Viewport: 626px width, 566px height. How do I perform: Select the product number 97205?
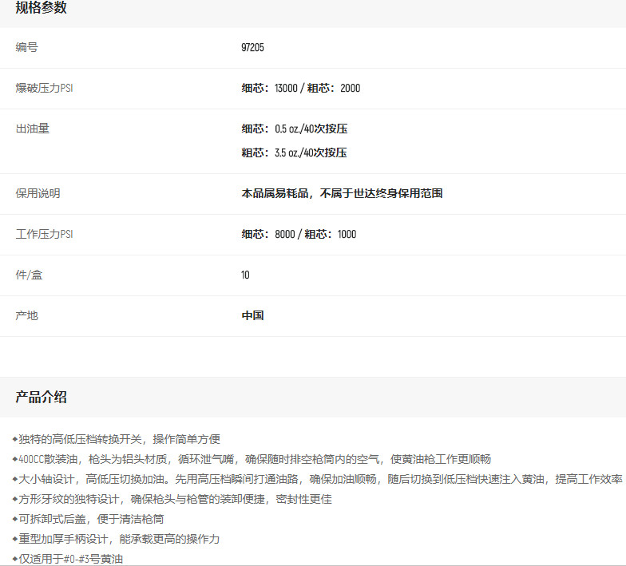252,48
